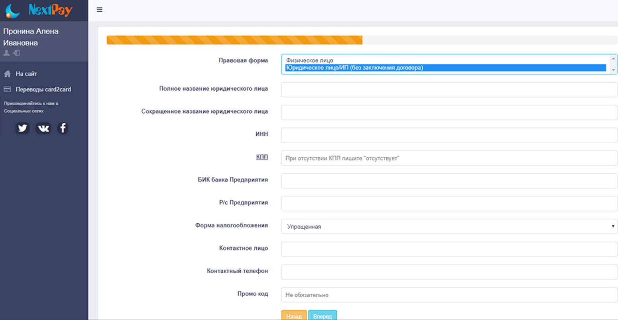Choose Юридическое лицо/ИП (без заключения договора) option
This screenshot has height=320, width=618.
point(354,68)
